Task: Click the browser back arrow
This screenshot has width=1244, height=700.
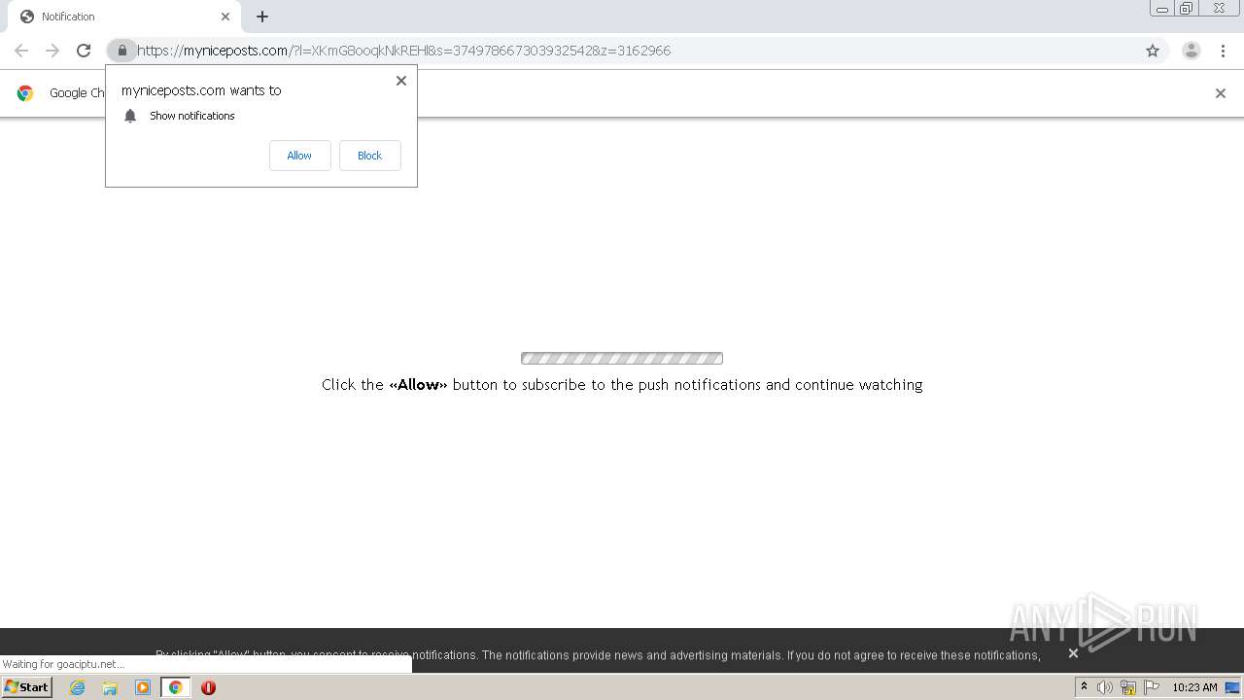Action: click(x=21, y=51)
